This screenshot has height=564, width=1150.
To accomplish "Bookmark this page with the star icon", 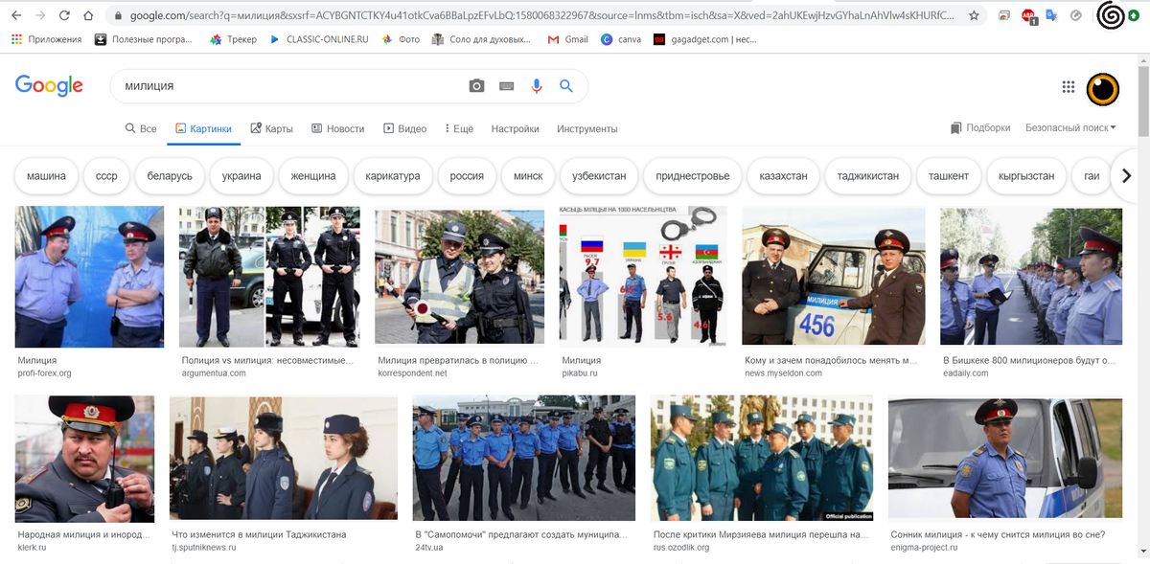I will coord(973,15).
